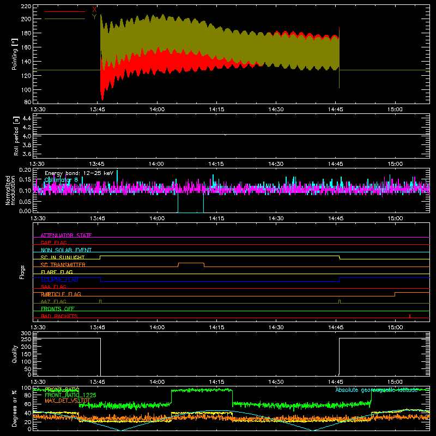This screenshot has width=436, height=436.
Task: Click the red legend line for X
Action: [65, 11]
